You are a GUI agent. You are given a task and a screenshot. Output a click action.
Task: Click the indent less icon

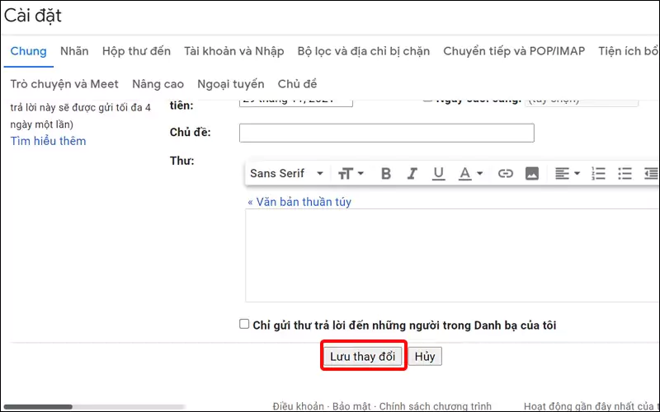[x=651, y=173]
